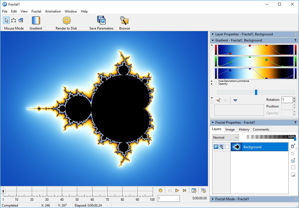The height and width of the screenshot is (208, 299).
Task: Switch to the History tab
Action: coord(244,129)
